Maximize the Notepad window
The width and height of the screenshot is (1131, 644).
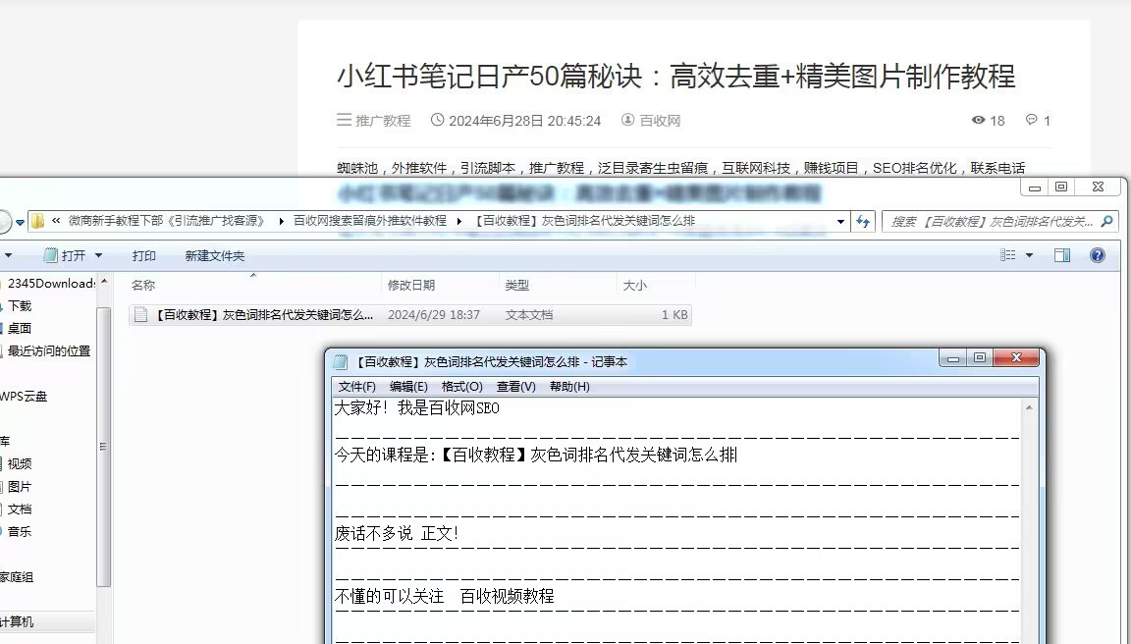[980, 358]
